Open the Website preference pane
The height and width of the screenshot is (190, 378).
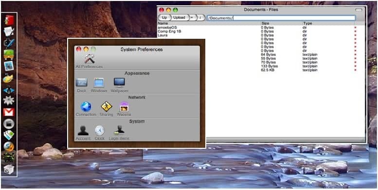124,109
